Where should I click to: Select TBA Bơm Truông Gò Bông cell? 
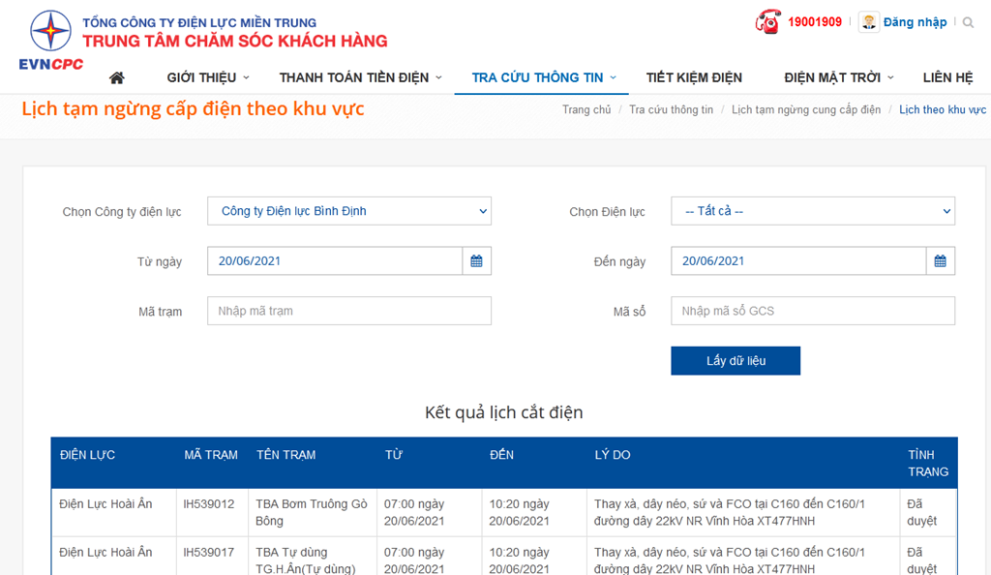[312, 512]
